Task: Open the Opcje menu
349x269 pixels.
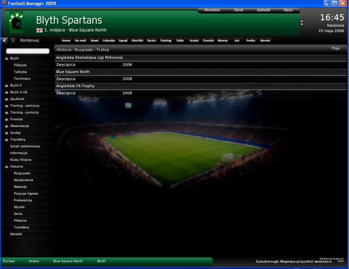Action: click(288, 10)
